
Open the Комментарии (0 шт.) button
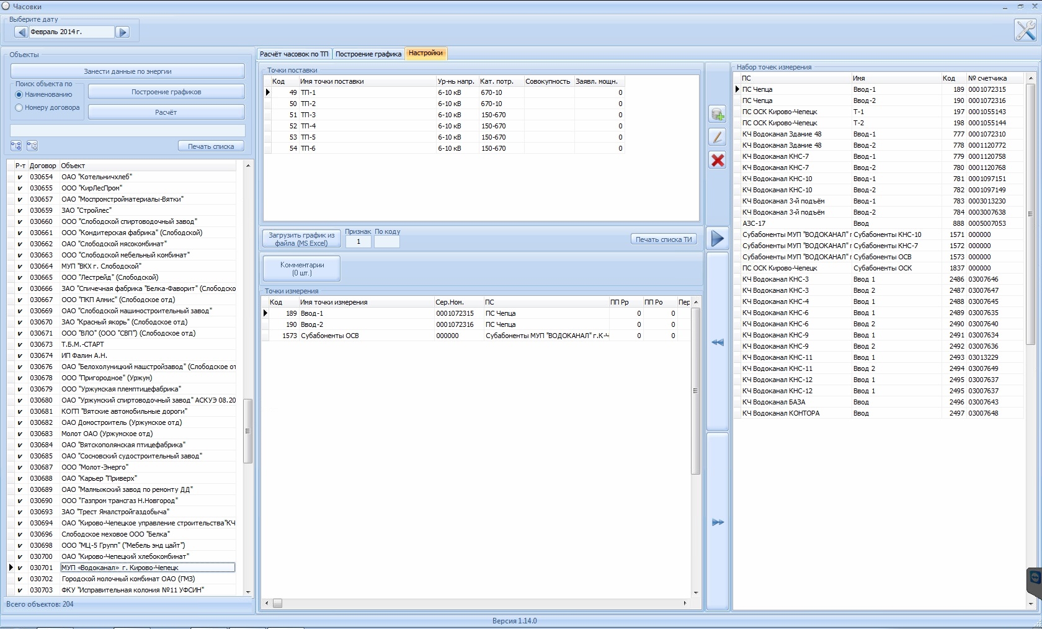point(301,269)
